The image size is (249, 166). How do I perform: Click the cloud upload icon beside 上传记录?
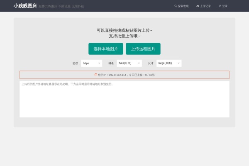click(x=198, y=6)
